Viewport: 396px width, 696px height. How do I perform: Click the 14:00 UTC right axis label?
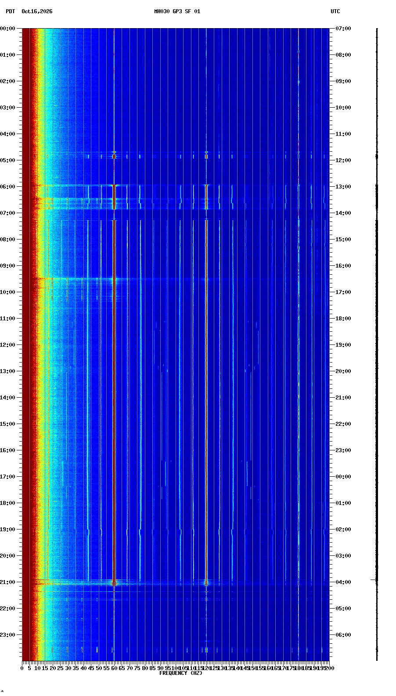pos(343,213)
